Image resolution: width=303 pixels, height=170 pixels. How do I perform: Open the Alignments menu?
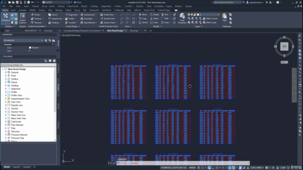point(106,6)
